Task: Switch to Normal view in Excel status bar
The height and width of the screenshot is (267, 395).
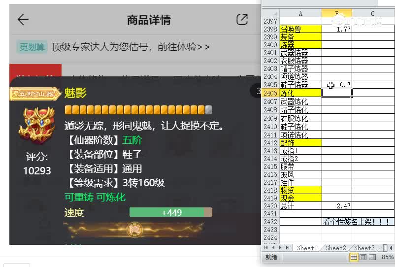Action: click(x=354, y=257)
